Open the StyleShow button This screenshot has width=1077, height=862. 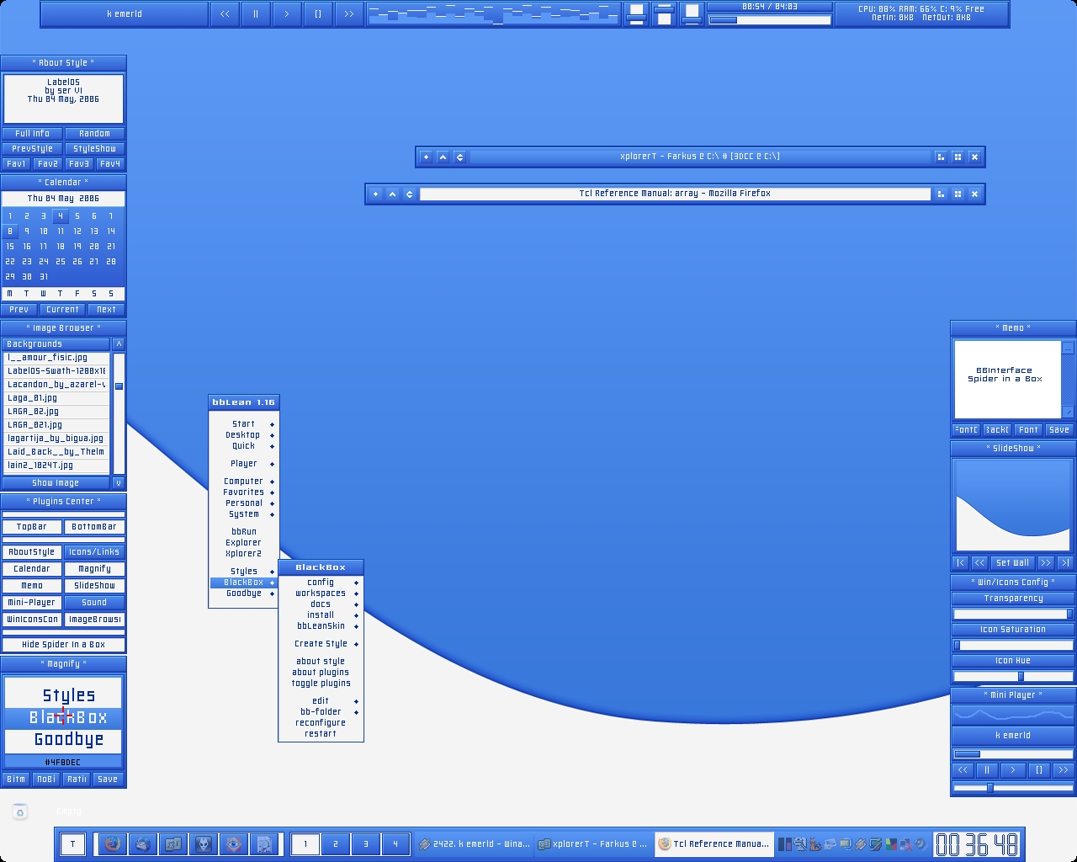coord(94,148)
